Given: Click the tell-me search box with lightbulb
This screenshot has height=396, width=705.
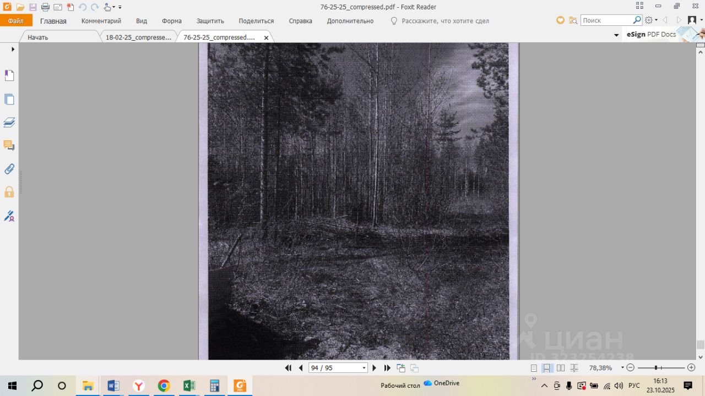Looking at the screenshot, I should (x=440, y=21).
